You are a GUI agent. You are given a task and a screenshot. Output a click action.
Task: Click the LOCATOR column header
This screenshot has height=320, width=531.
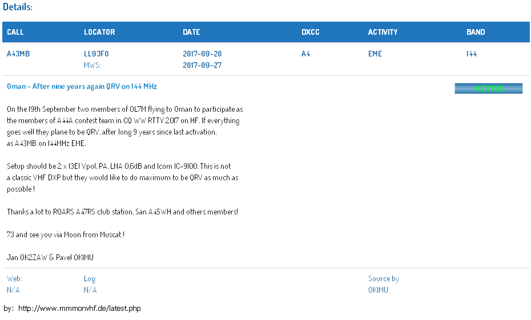[x=99, y=32]
